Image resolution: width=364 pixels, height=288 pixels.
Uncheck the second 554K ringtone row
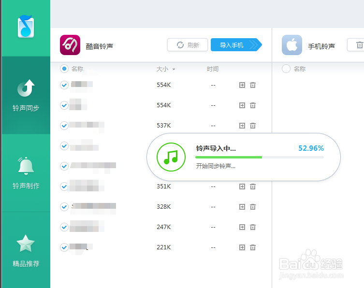(64, 105)
